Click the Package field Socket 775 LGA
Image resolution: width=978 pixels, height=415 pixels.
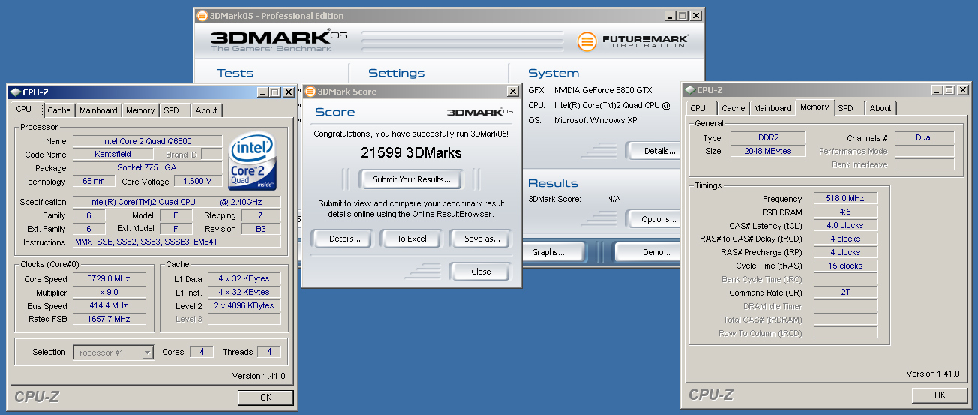coord(147,168)
